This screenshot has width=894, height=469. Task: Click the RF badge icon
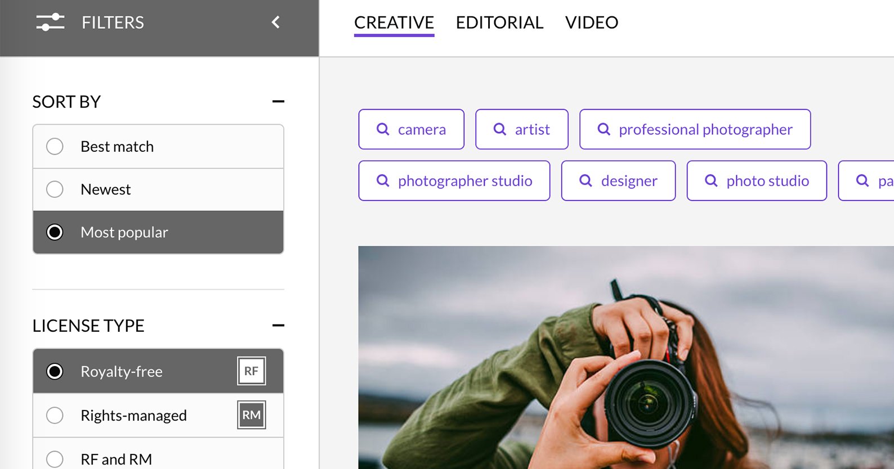251,371
